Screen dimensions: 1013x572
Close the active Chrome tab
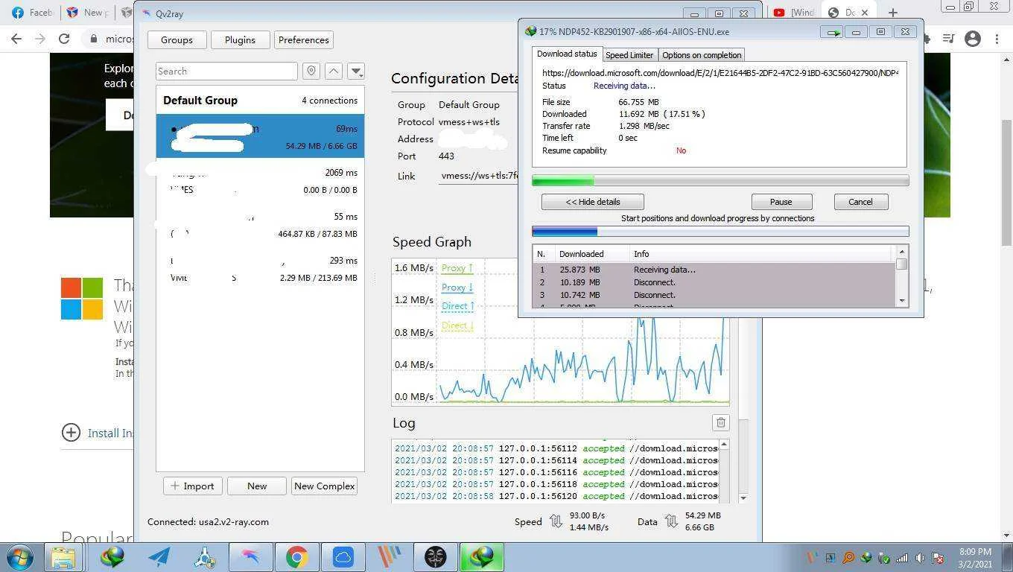point(865,13)
